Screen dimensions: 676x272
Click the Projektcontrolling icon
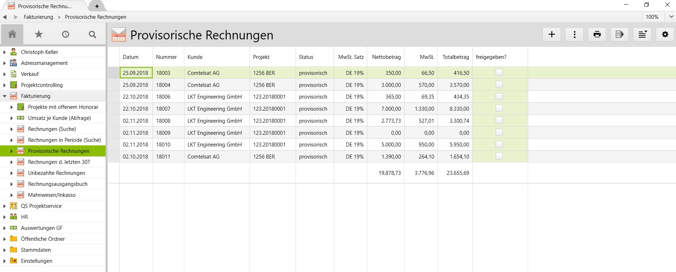(x=13, y=85)
